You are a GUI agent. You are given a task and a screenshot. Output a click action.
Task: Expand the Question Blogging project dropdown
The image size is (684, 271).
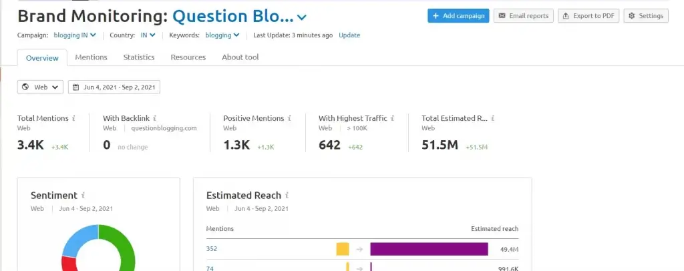pyautogui.click(x=302, y=17)
